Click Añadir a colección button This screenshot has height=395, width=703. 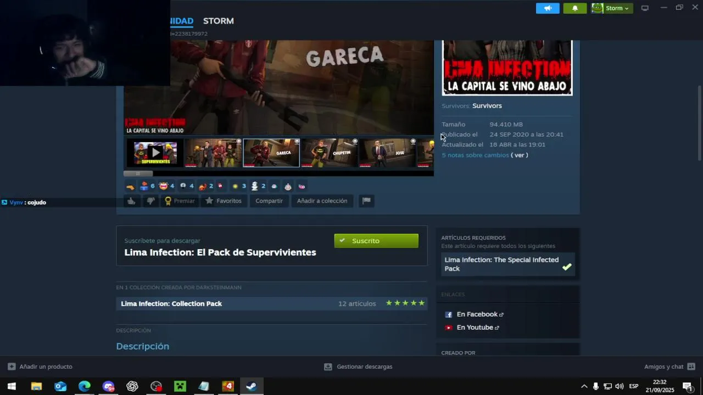click(322, 201)
